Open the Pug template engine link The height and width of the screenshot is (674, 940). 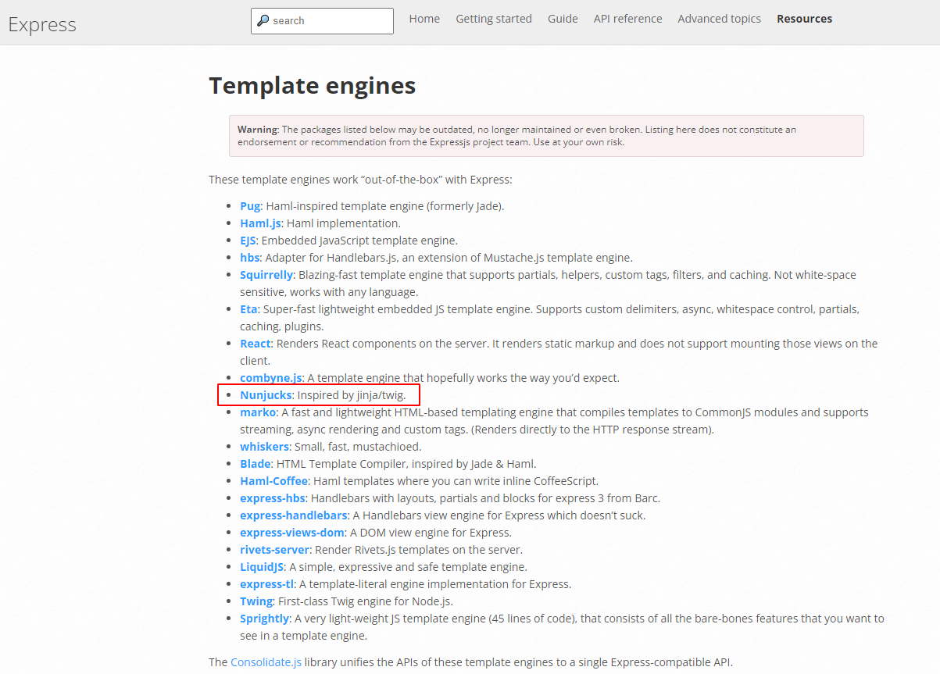click(x=249, y=206)
